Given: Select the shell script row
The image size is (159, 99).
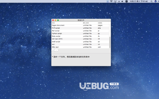Looking at the screenshot, I should [80, 42].
